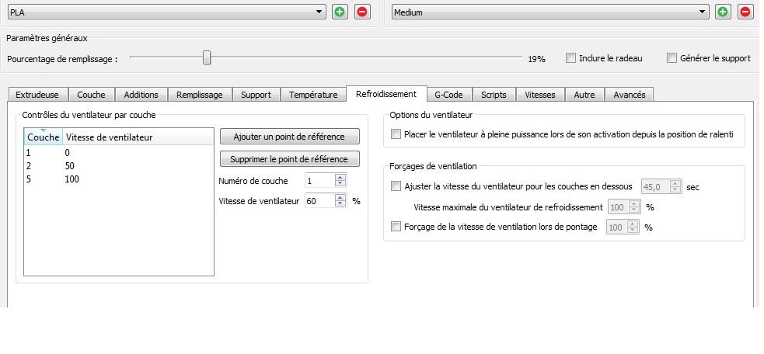The image size is (764, 354).
Task: Increase the 45,0 sec value with up arrow
Action: pos(675,183)
